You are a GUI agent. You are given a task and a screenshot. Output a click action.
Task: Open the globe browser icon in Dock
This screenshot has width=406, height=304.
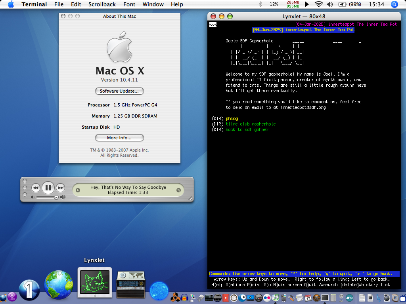click(59, 285)
